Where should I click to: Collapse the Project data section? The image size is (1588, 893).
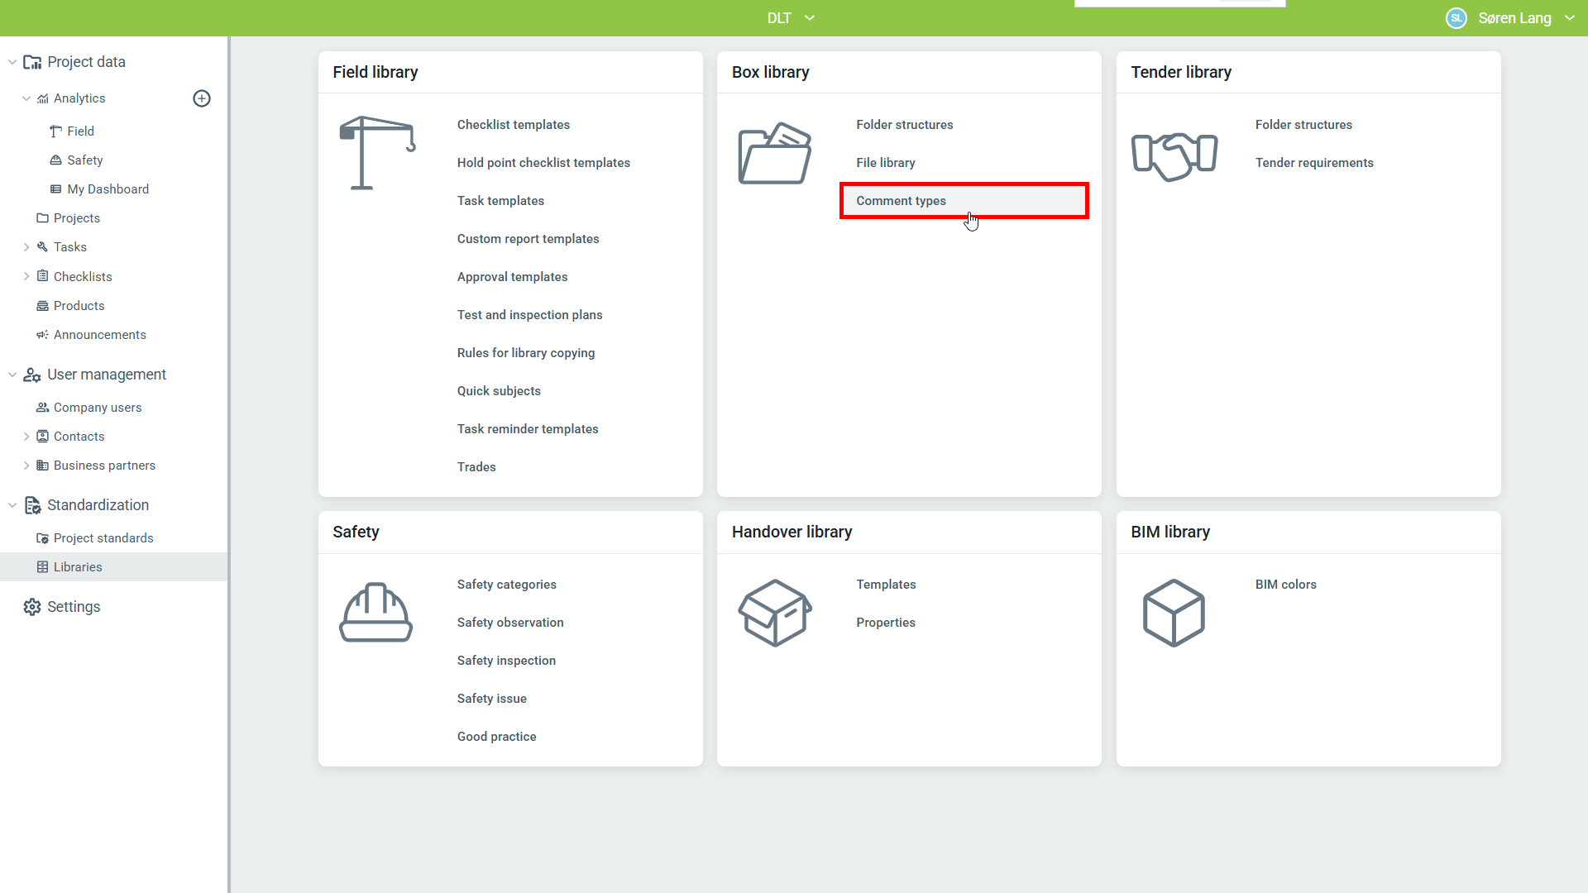[12, 62]
